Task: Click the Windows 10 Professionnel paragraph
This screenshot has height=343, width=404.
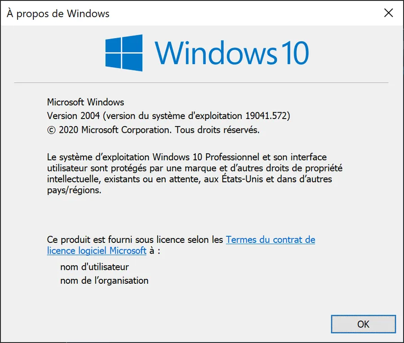Action: [195, 174]
